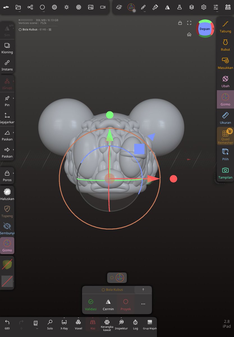Select the Tampilan view tool
The width and height of the screenshot is (234, 337).
point(225,173)
